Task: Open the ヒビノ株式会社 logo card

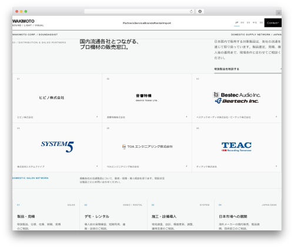Action: (x=52, y=97)
